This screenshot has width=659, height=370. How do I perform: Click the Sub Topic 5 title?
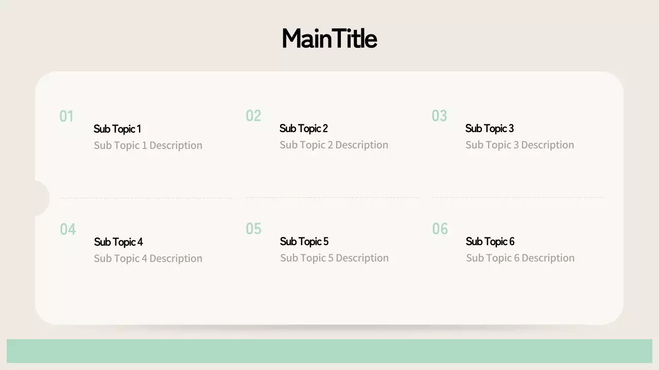(304, 242)
